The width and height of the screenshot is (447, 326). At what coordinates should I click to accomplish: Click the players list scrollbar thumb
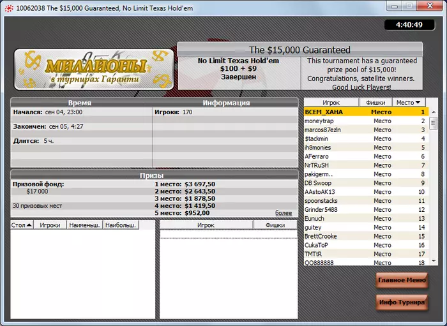tap(434, 123)
